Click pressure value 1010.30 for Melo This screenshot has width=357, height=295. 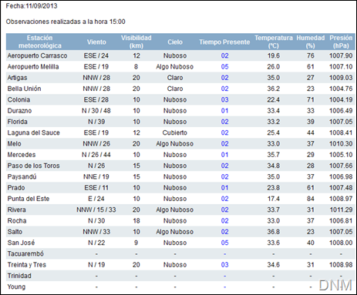click(341, 144)
